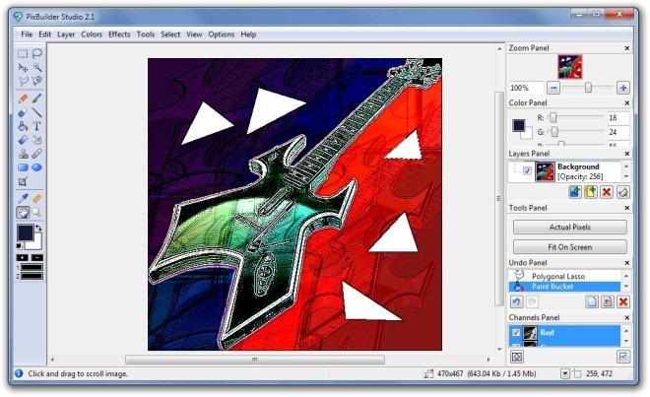Viewport: 650px width, 397px height.
Task: Click the Undo arrow in Undo Panel
Action: (516, 301)
